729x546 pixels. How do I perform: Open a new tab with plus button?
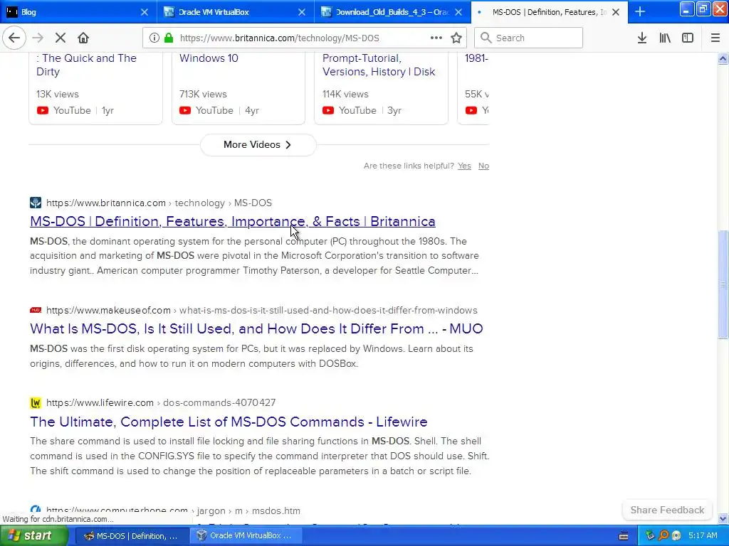(640, 11)
